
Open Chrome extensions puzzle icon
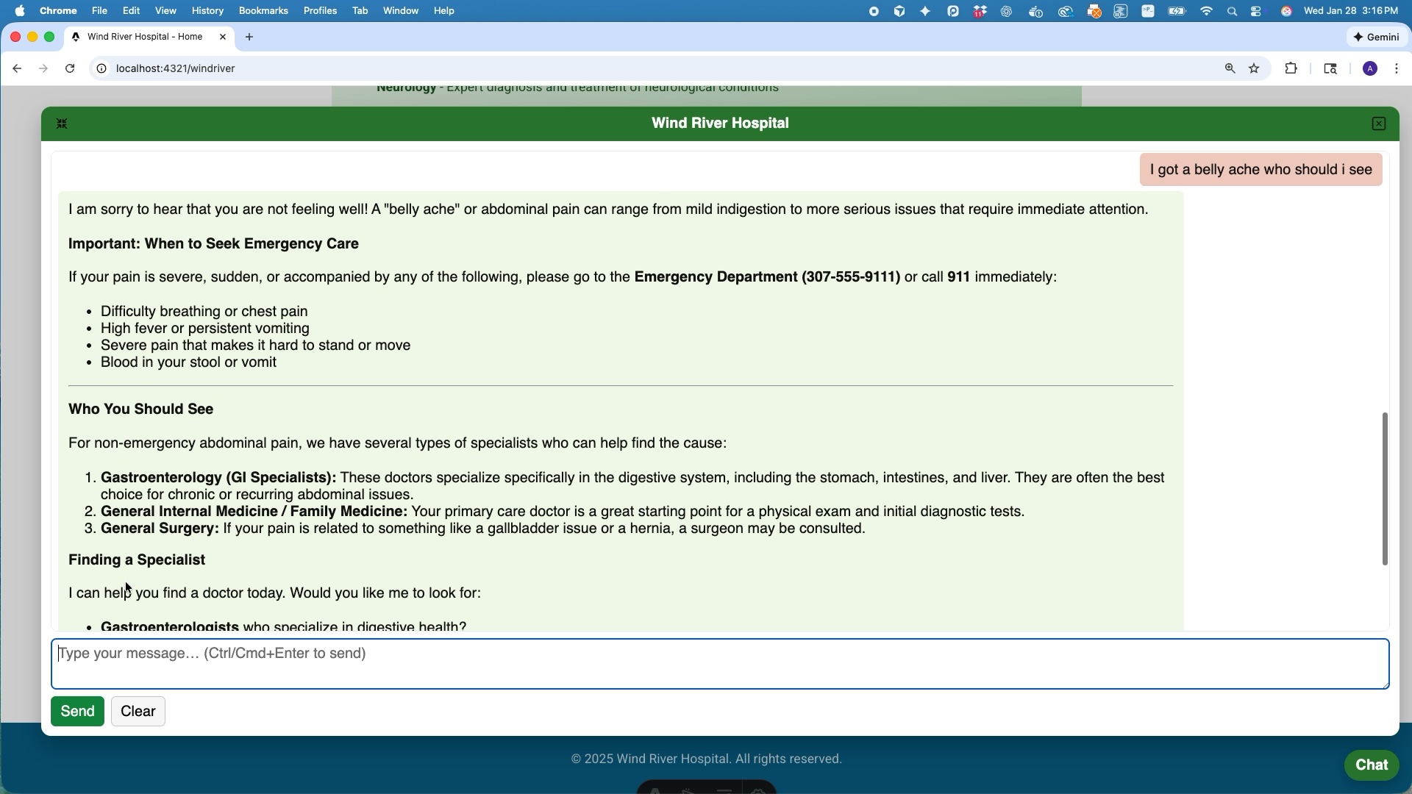tap(1291, 68)
